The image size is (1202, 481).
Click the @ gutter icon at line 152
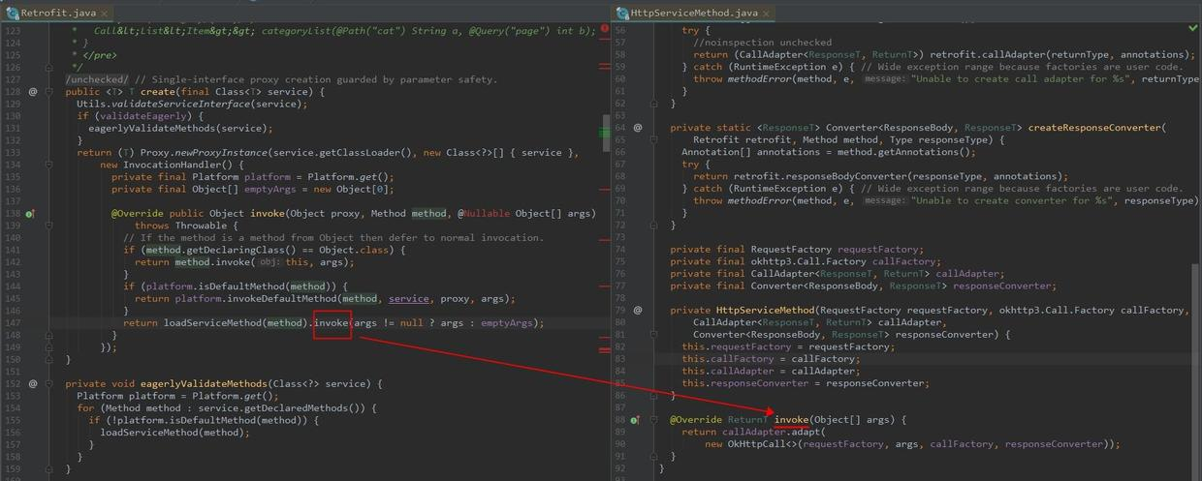point(32,384)
